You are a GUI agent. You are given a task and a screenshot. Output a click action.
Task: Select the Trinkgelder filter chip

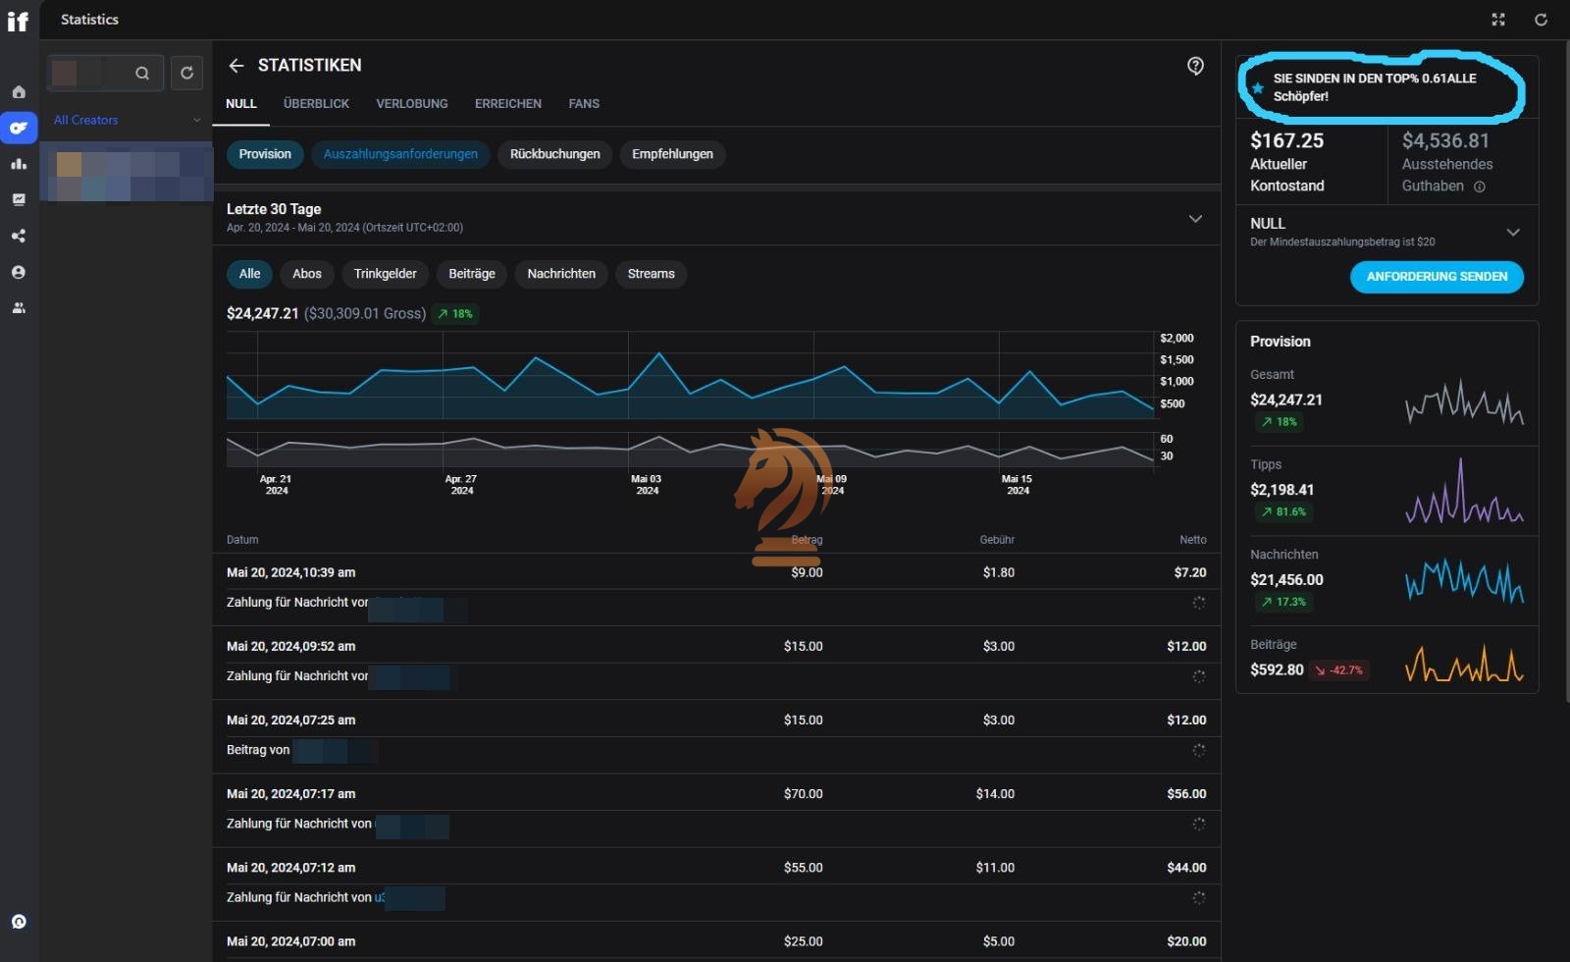click(x=385, y=274)
